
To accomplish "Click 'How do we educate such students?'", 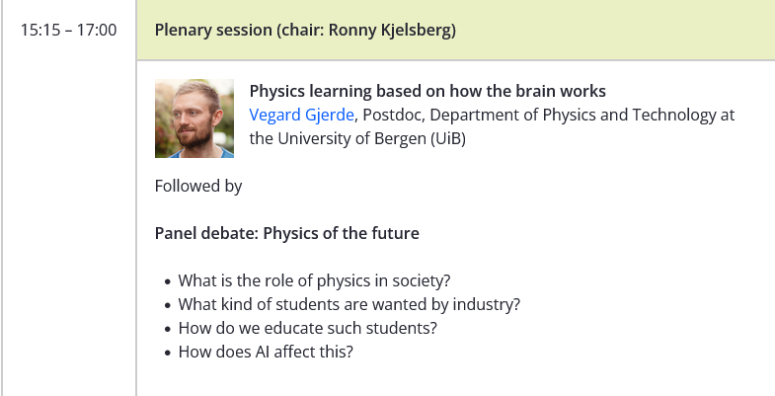I will 307,328.
